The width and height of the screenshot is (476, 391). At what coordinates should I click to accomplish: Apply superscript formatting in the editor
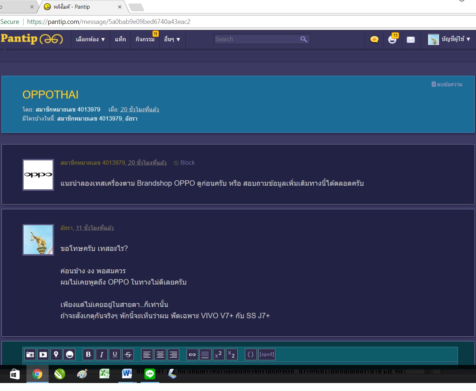click(x=219, y=354)
